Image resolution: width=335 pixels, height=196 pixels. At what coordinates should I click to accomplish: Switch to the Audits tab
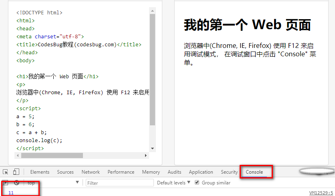click(x=174, y=172)
